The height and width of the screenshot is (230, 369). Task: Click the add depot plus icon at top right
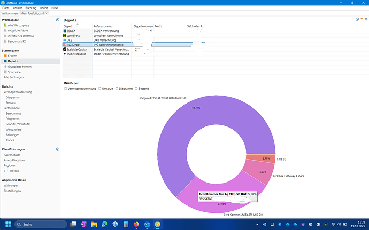(x=357, y=19)
